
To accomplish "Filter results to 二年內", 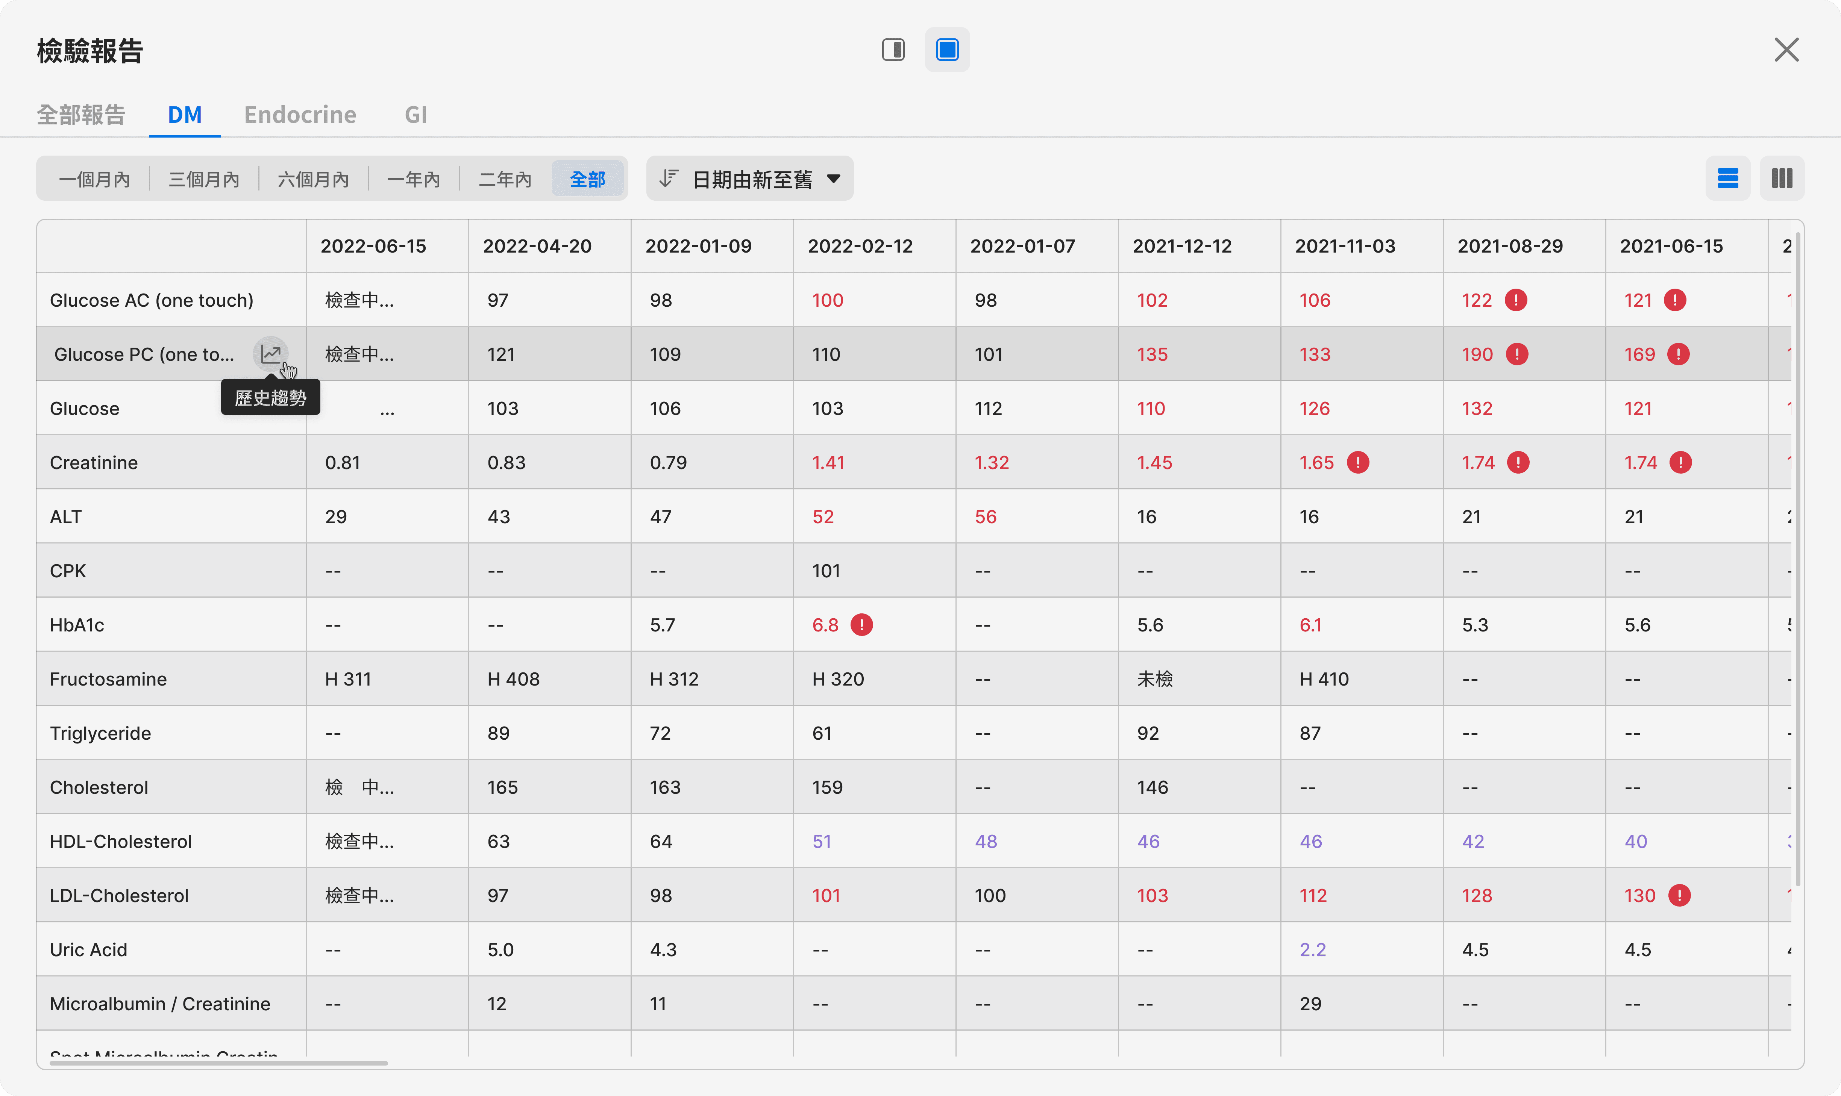I will click(x=505, y=179).
